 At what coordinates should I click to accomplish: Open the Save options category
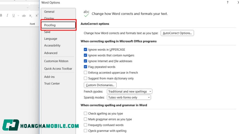coord(58,32)
